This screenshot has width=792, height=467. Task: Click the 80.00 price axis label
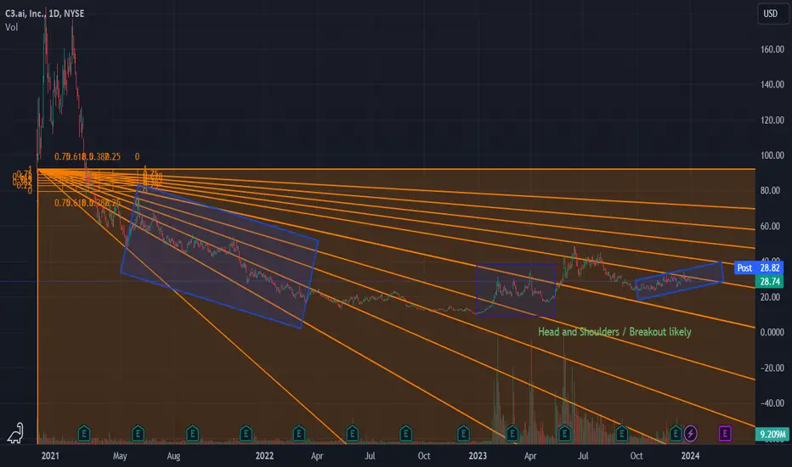770,191
